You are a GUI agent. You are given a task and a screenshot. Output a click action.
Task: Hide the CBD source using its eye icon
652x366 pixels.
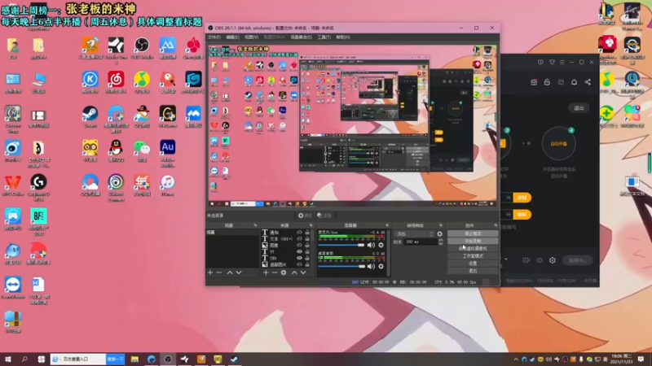[x=299, y=258]
